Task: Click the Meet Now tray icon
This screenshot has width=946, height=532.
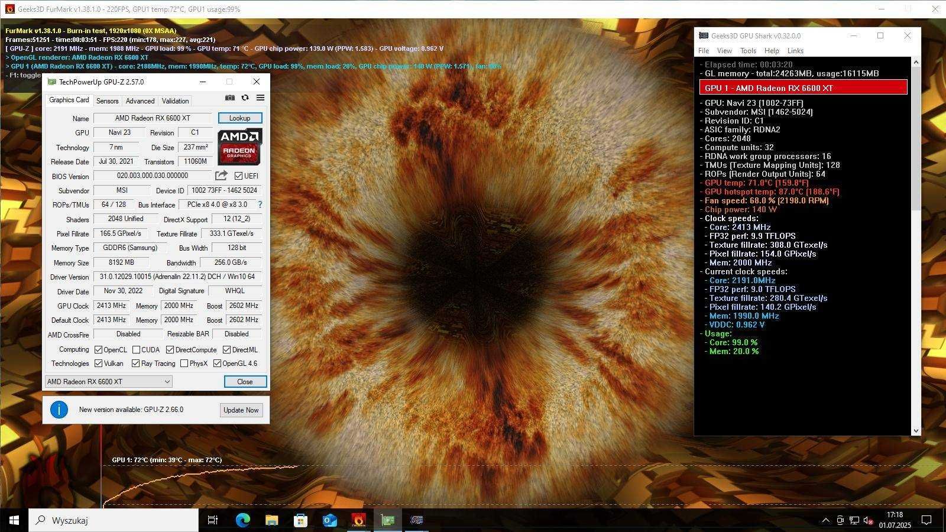Action: pos(840,520)
